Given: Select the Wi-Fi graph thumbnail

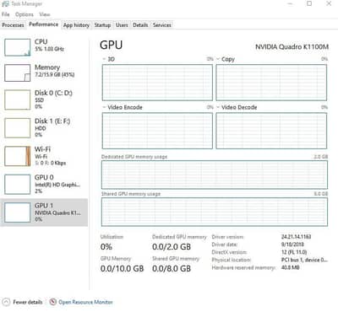Looking at the screenshot, I should (17, 156).
